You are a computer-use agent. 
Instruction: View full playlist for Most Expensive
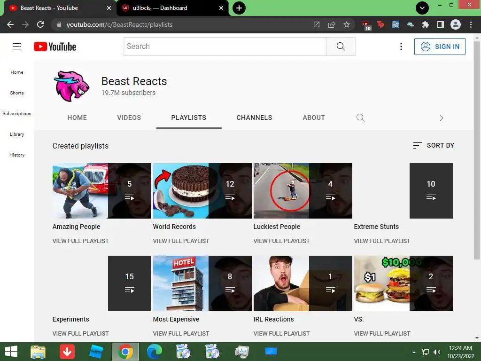tap(181, 334)
